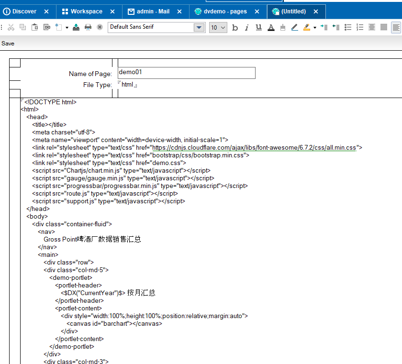Click the script src="route.js" line
This screenshot has height=364, width=402.
pos(105,194)
